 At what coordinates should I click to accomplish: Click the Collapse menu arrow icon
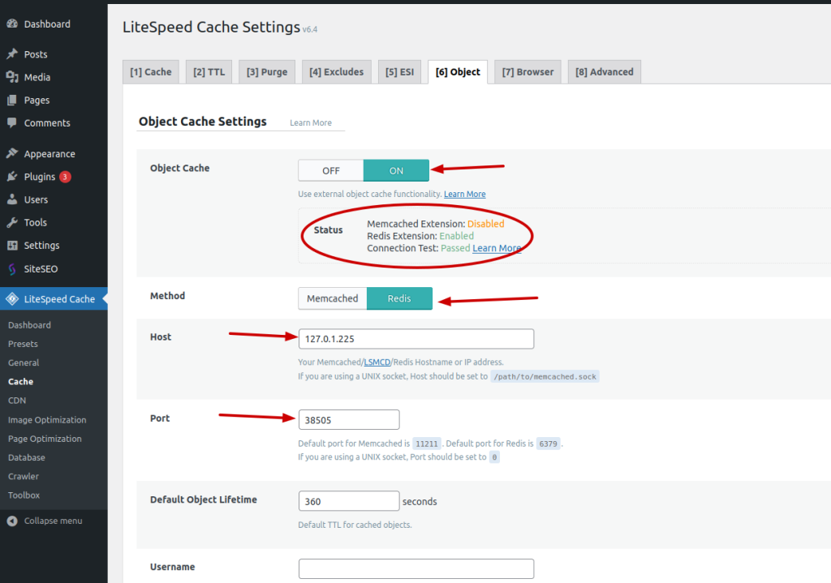[12, 521]
